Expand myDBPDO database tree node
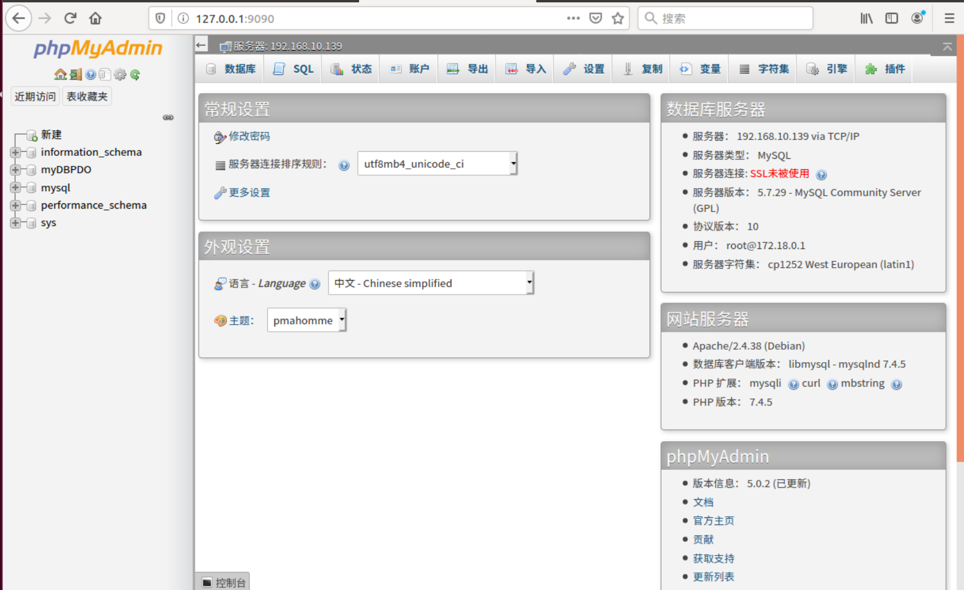 coord(15,170)
